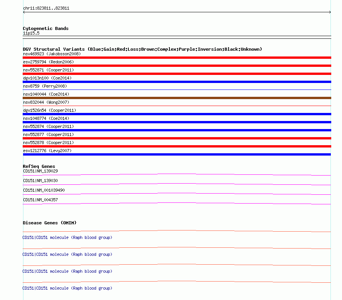Viewport: 342px width, 300px height.
Task: Click the blue bar under esv1212776
Action: point(177,154)
